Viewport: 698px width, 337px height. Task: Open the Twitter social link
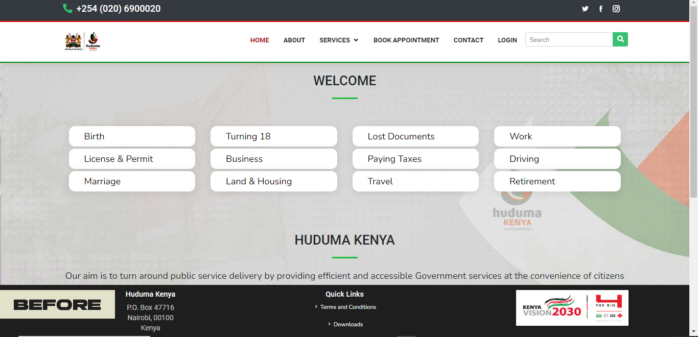click(x=585, y=9)
